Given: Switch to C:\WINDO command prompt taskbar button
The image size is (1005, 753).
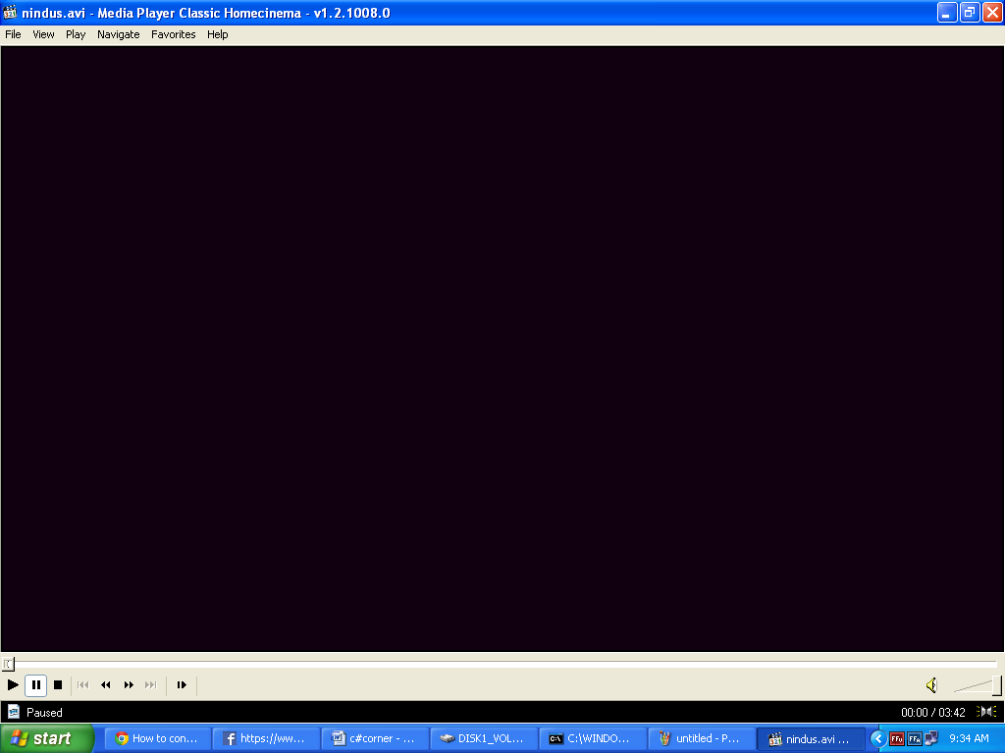Looking at the screenshot, I should 594,739.
